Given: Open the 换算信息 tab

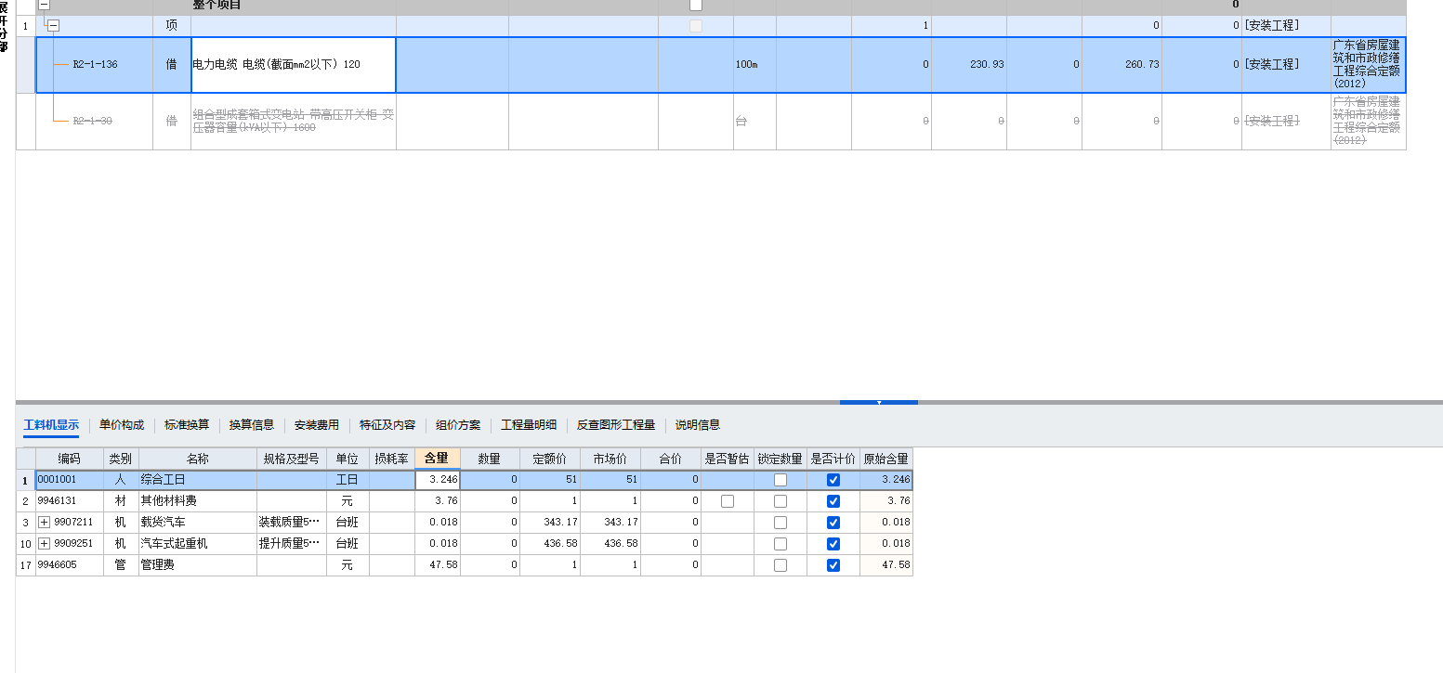Looking at the screenshot, I should pyautogui.click(x=252, y=425).
